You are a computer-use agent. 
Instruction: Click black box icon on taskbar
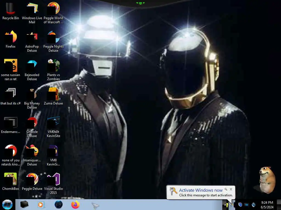coord(24,205)
